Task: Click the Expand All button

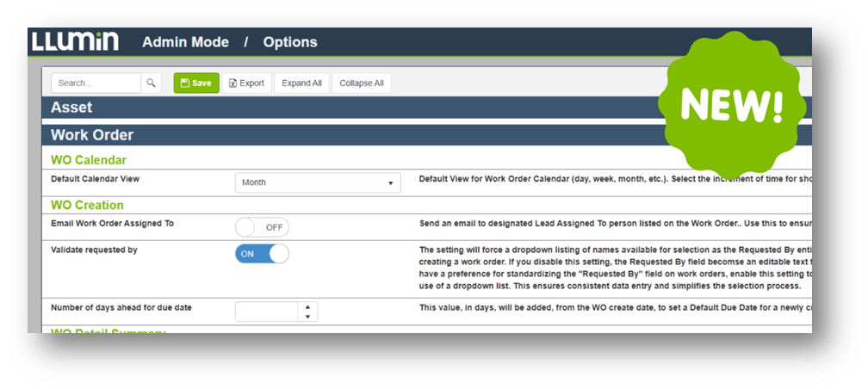Action: click(301, 83)
